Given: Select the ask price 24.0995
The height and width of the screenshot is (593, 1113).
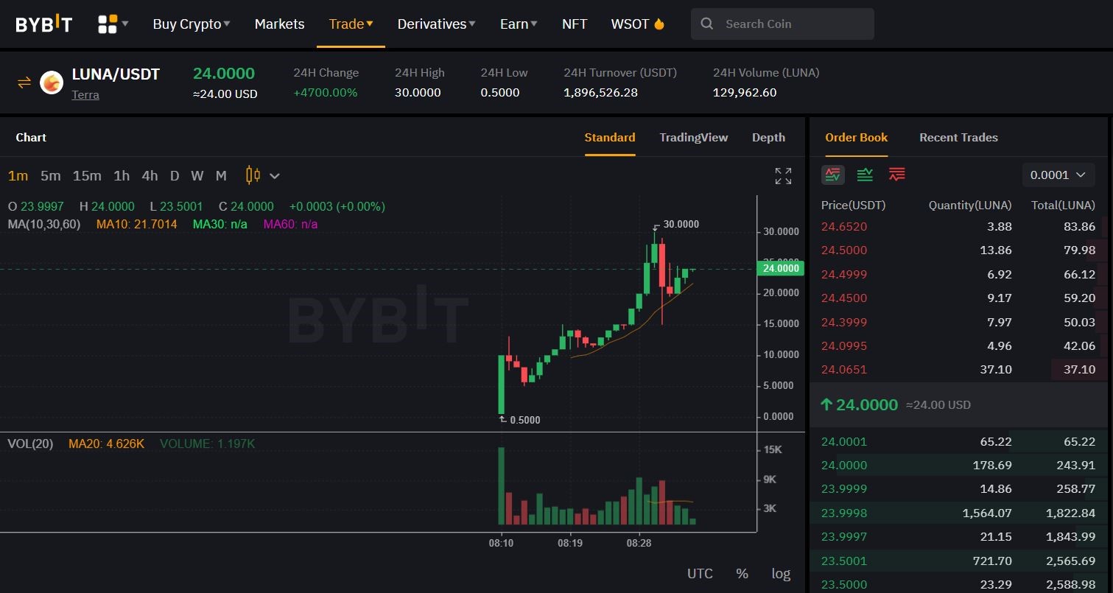Looking at the screenshot, I should click(844, 345).
